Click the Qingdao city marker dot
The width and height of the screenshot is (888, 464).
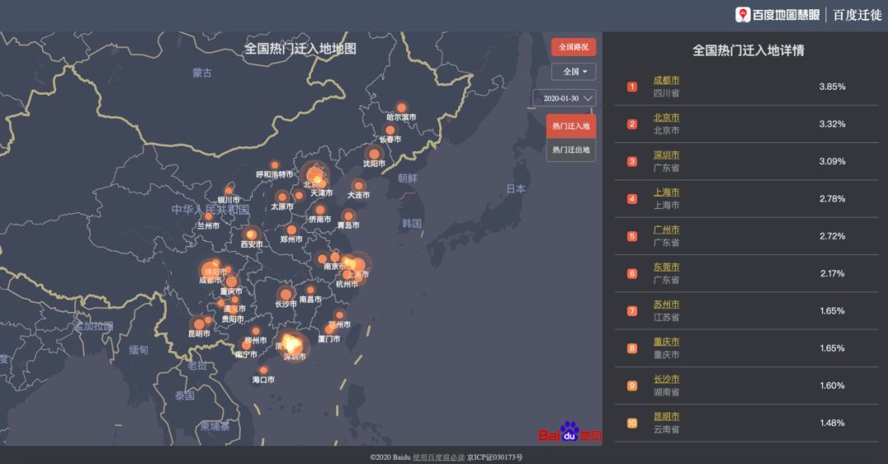349,216
